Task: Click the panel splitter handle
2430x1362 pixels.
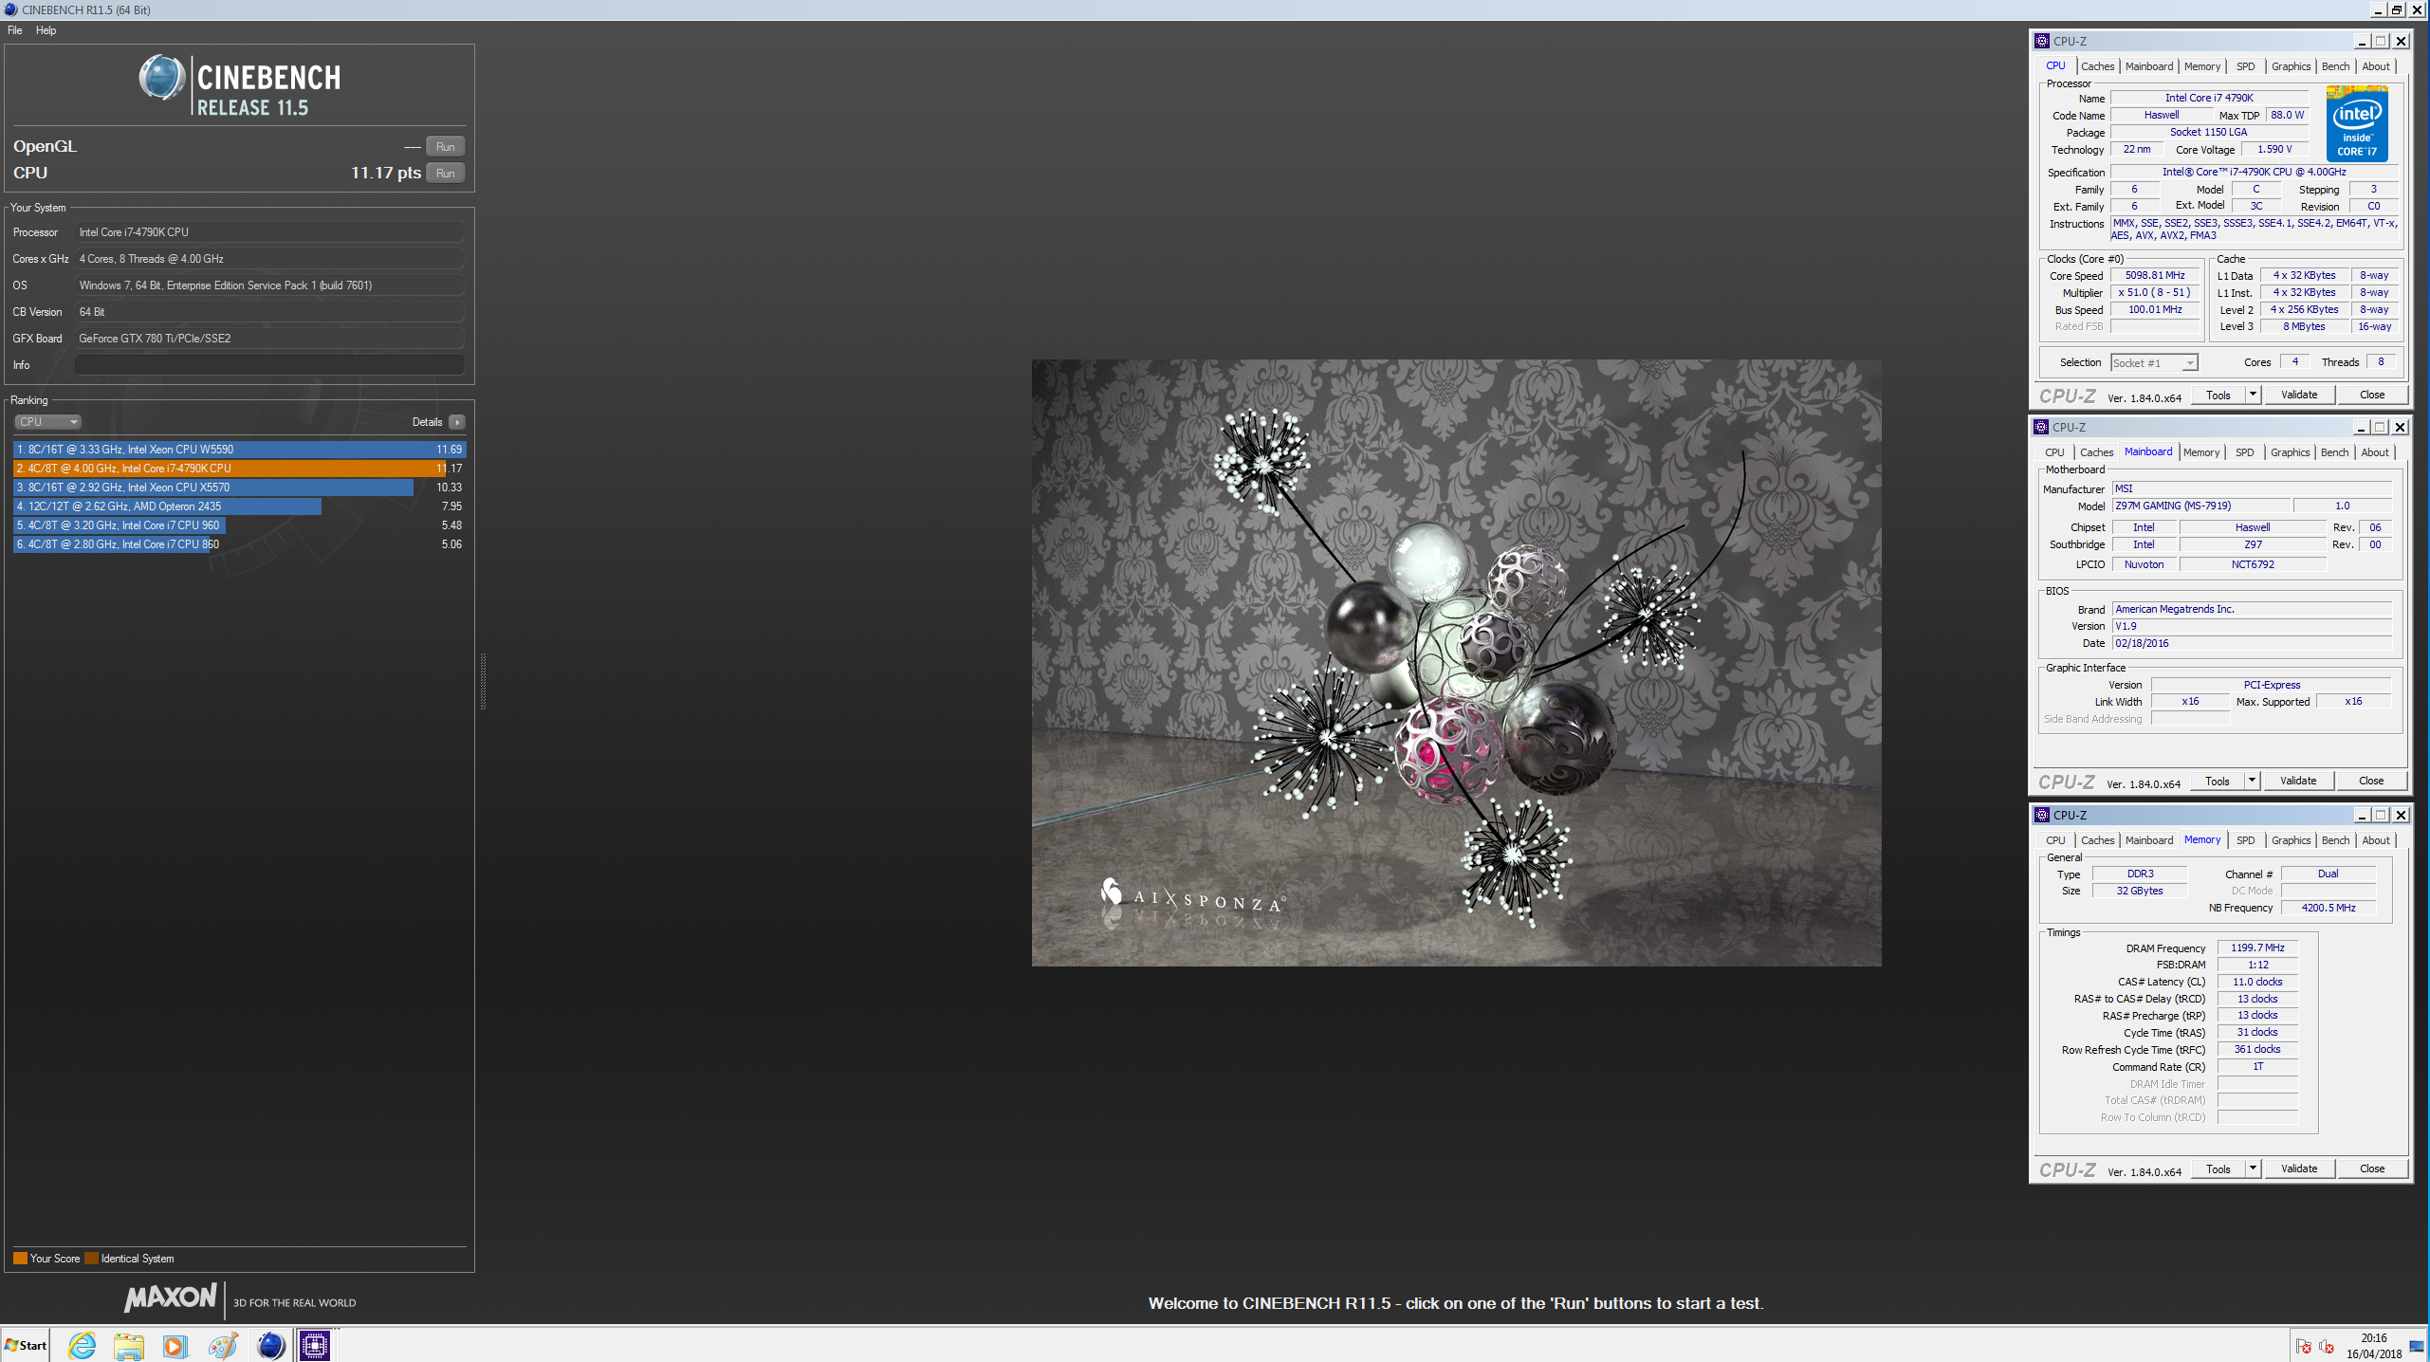Action: tap(483, 681)
